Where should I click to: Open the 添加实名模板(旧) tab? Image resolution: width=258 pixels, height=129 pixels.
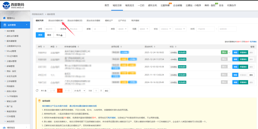[75, 21]
